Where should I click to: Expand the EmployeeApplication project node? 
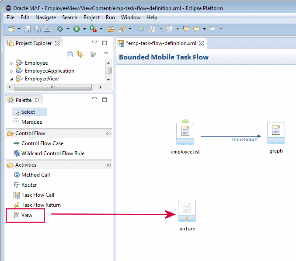[x=11, y=71]
